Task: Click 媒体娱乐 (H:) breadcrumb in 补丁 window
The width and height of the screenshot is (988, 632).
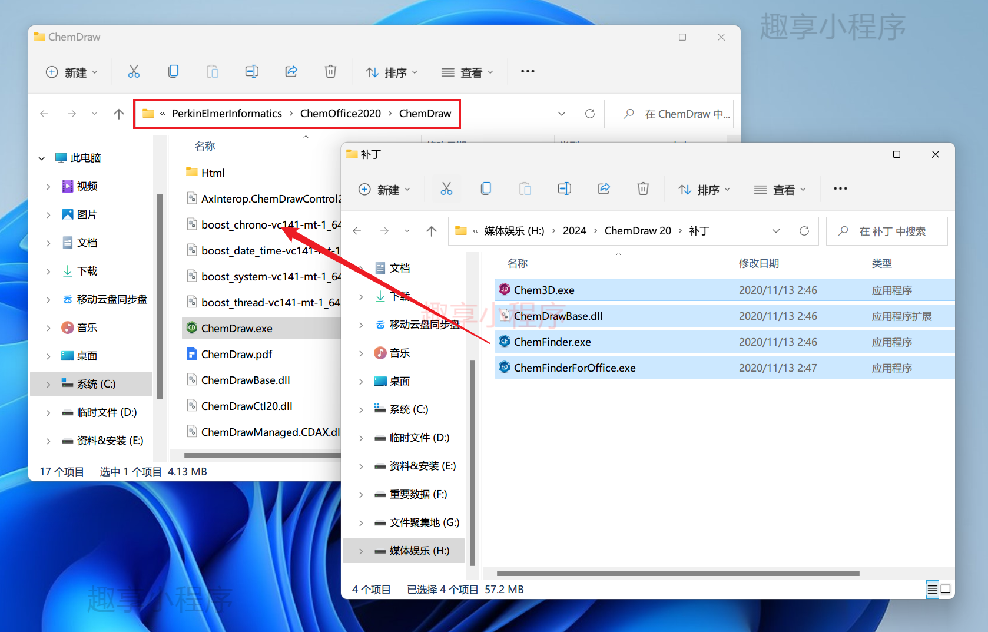Action: (x=514, y=231)
